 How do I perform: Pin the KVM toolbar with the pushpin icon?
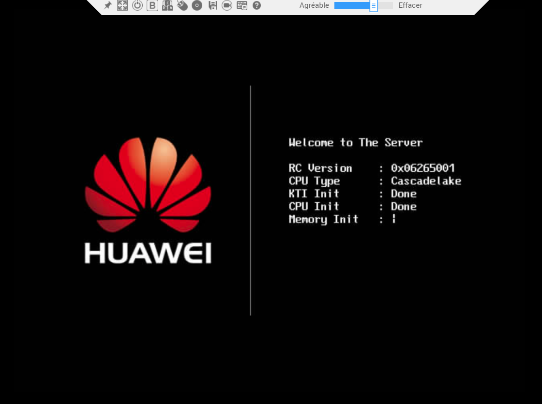click(108, 5)
